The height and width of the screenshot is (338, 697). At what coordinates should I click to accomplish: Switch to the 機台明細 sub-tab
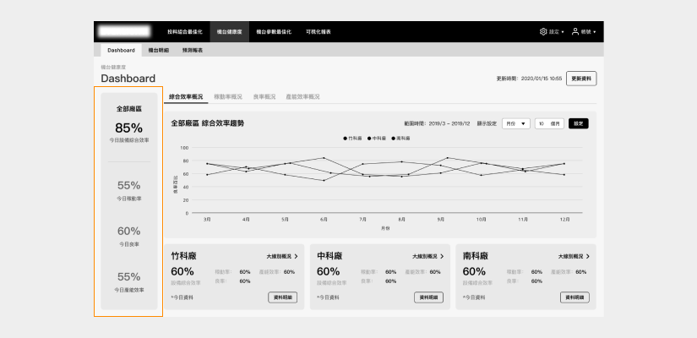pyautogui.click(x=158, y=50)
